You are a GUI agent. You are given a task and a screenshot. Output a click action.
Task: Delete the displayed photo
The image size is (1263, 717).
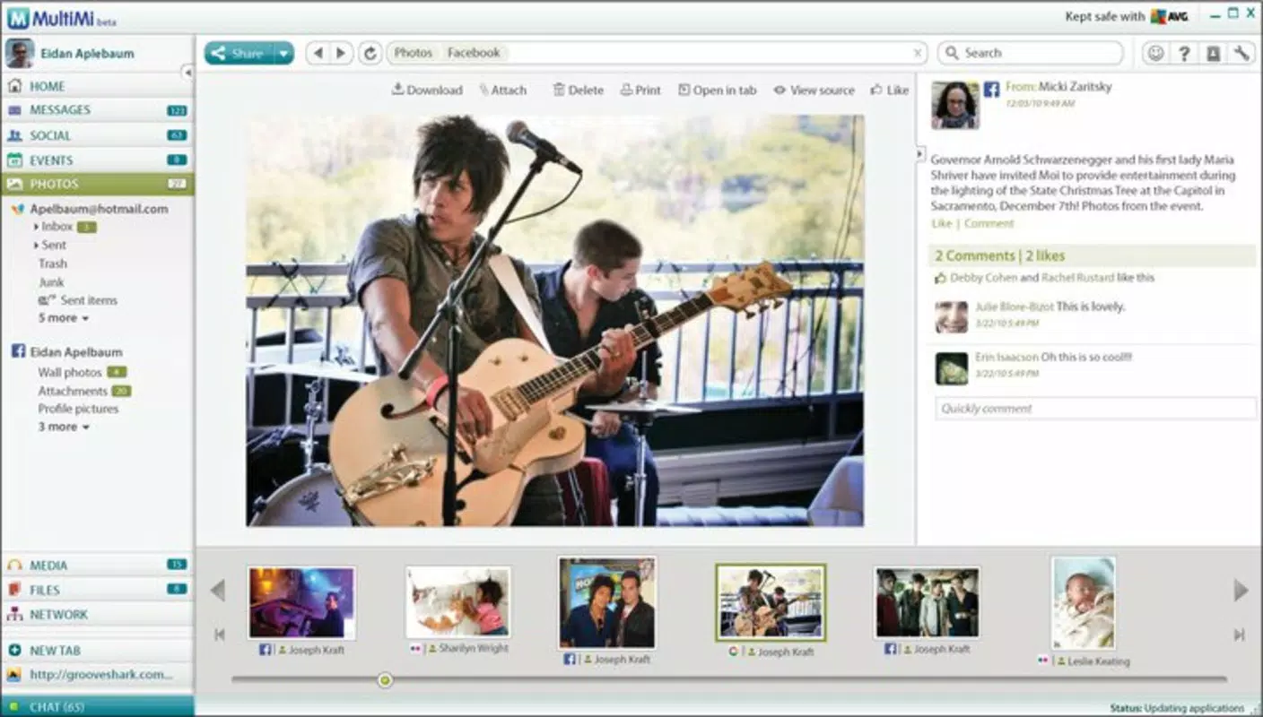[579, 90]
